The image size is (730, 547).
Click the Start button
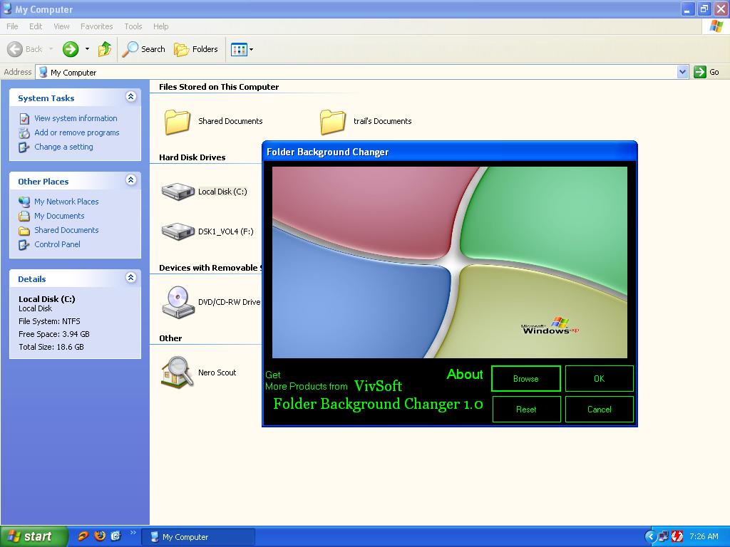tap(33, 536)
